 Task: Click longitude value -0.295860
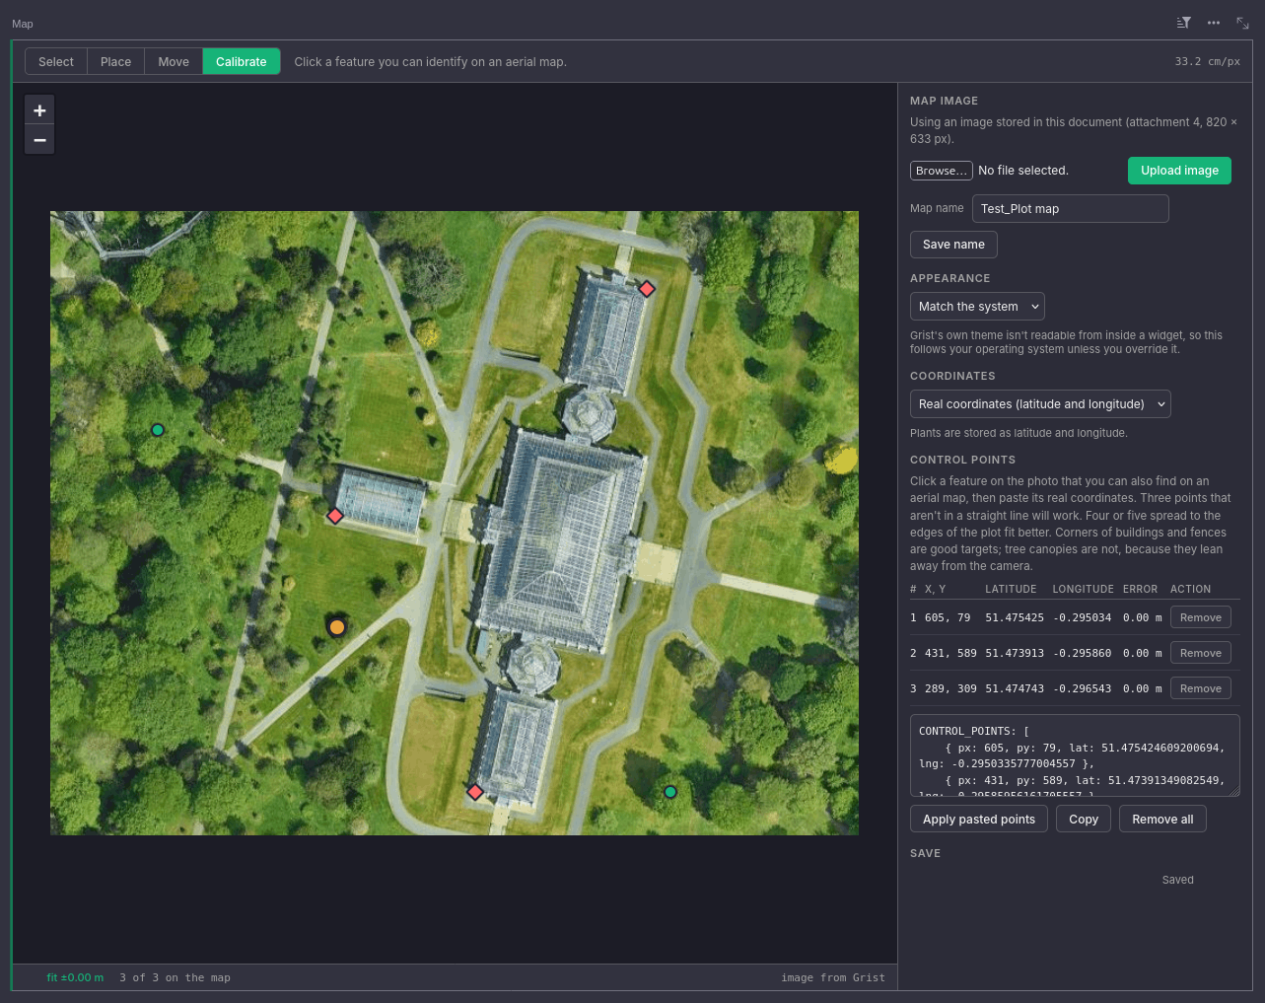[1083, 653]
